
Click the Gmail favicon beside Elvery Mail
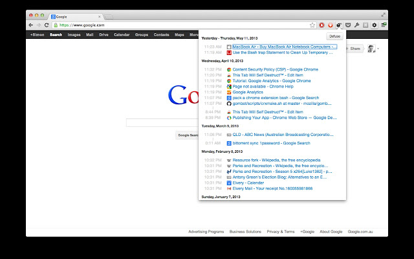229,188
